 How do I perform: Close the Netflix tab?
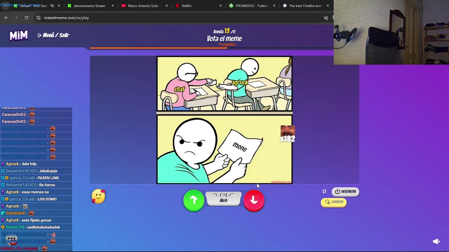pyautogui.click(x=221, y=6)
